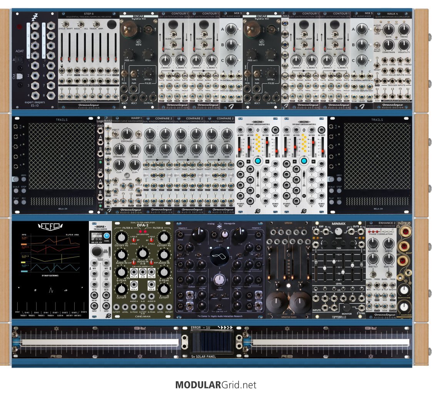Turn the Warp 1 SYMMETRY knob
432x393 pixels.
click(x=119, y=149)
